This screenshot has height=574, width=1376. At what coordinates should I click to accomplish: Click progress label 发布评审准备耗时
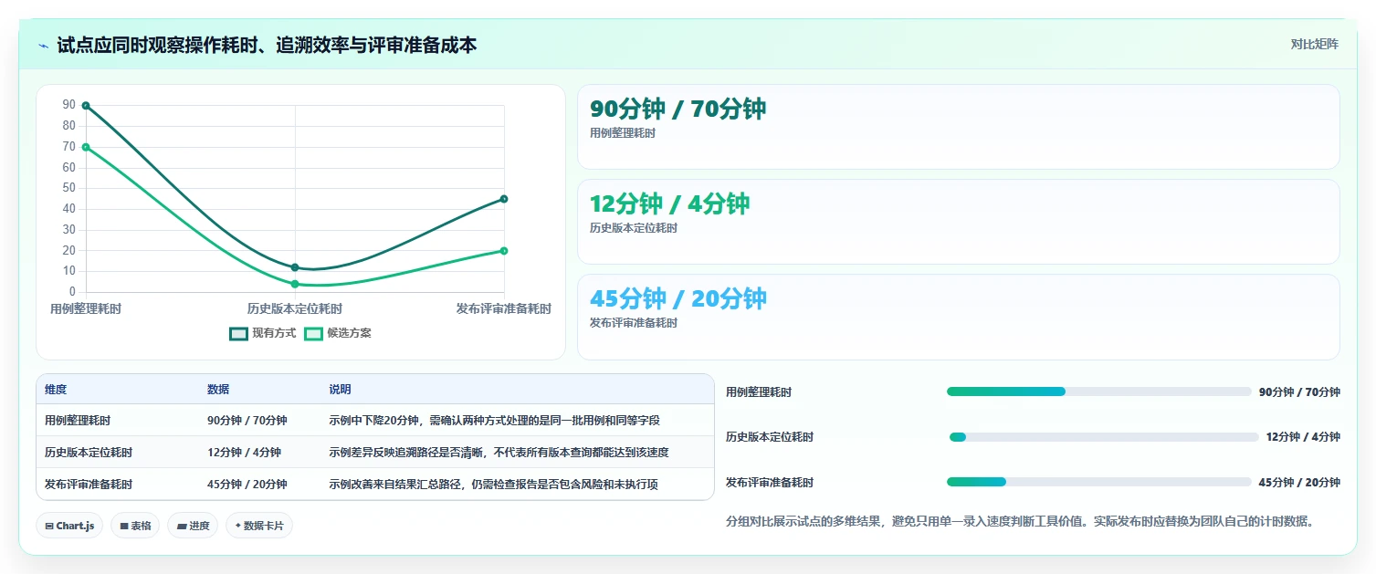(x=770, y=483)
